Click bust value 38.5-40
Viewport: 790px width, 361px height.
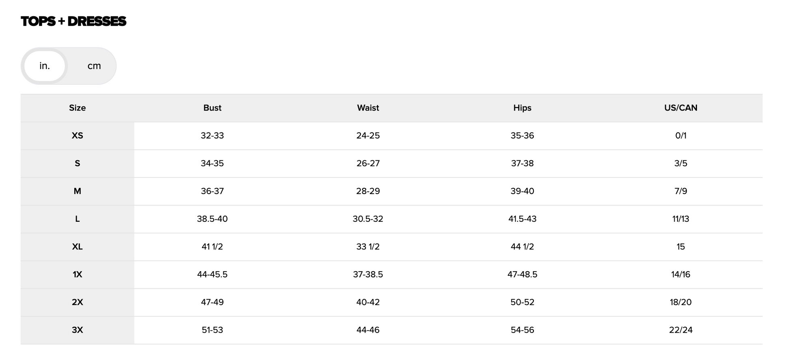pyautogui.click(x=212, y=219)
